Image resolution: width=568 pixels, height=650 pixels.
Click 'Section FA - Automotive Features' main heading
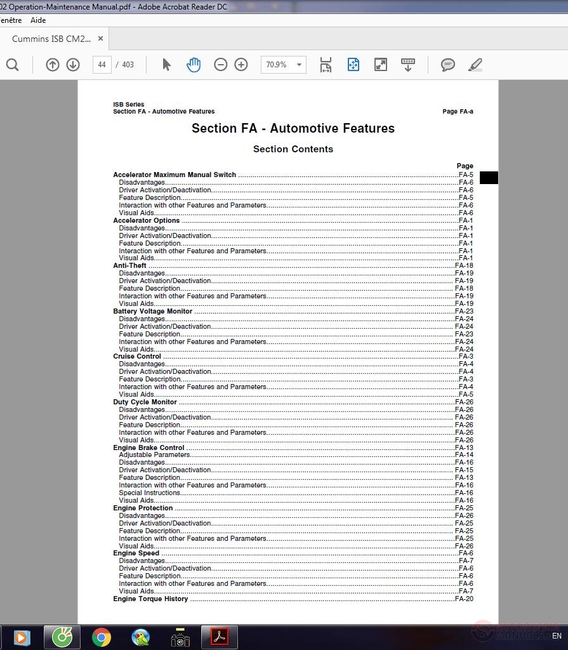click(x=293, y=128)
